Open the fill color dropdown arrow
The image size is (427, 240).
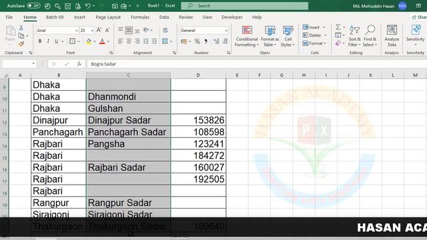95,41
